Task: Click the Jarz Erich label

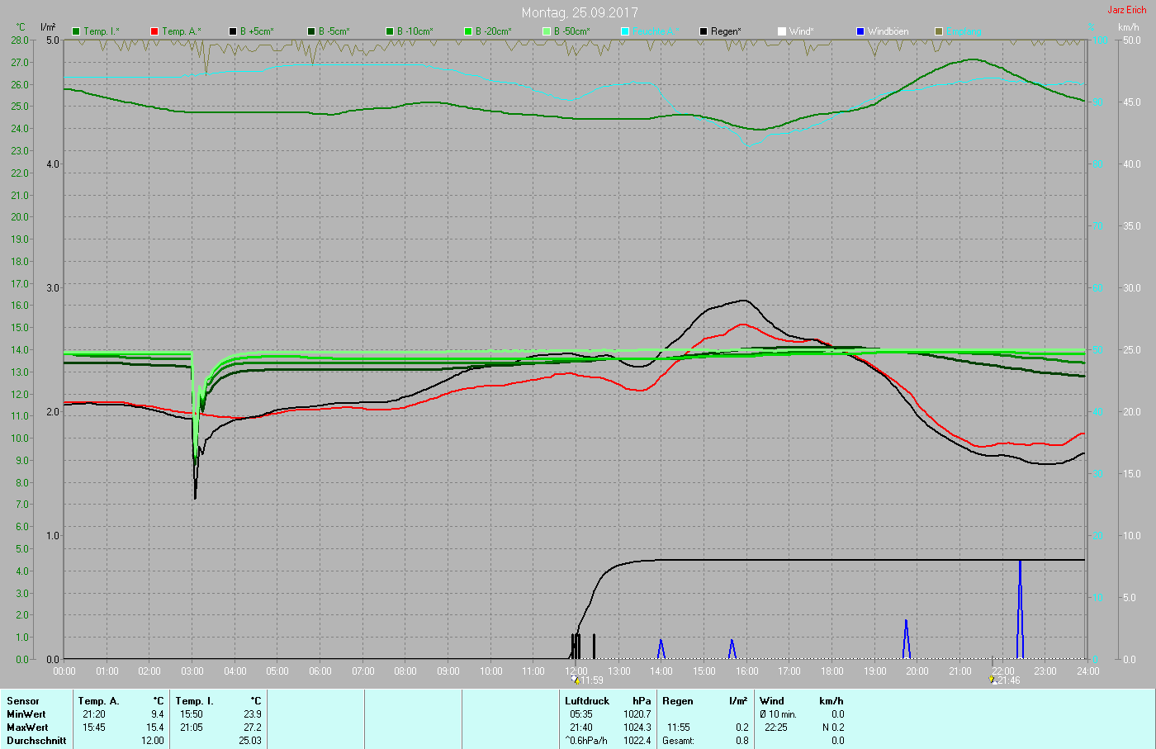Action: 1126,10
